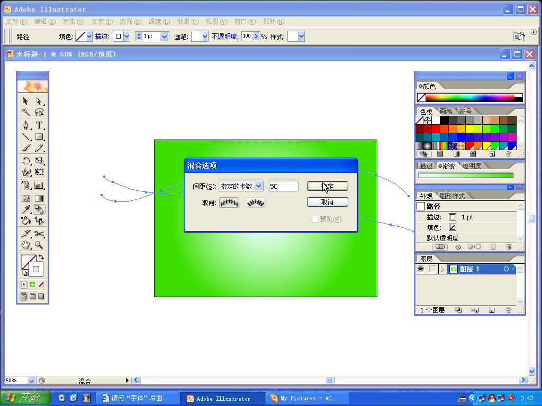
Task: Click the 描边 link in control bar
Action: [x=102, y=36]
